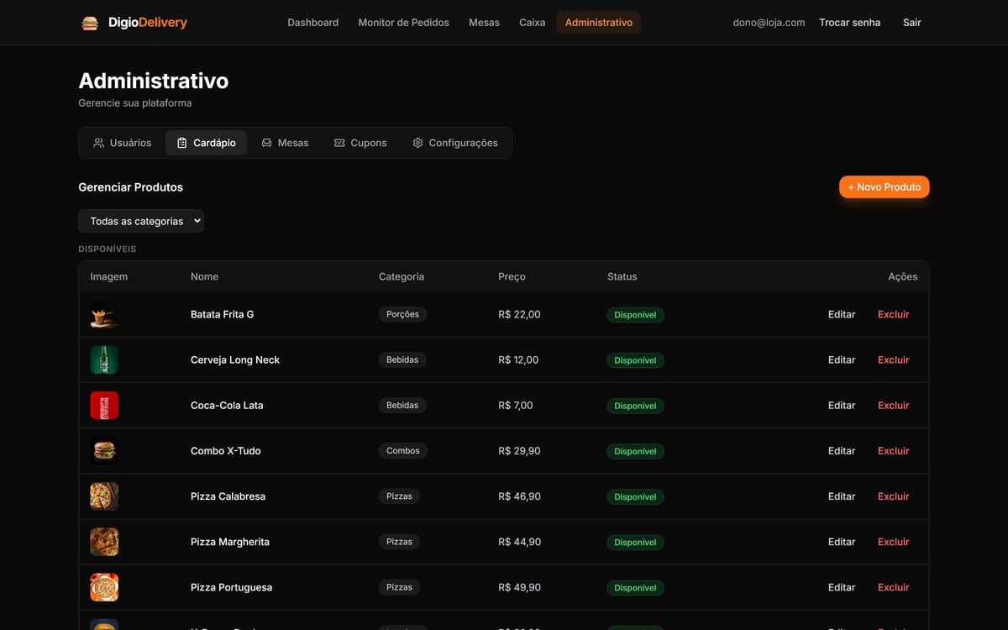Click the Disponível status badge for Combo X-Tudo
Screen dimensions: 1008x630
pyautogui.click(x=636, y=451)
